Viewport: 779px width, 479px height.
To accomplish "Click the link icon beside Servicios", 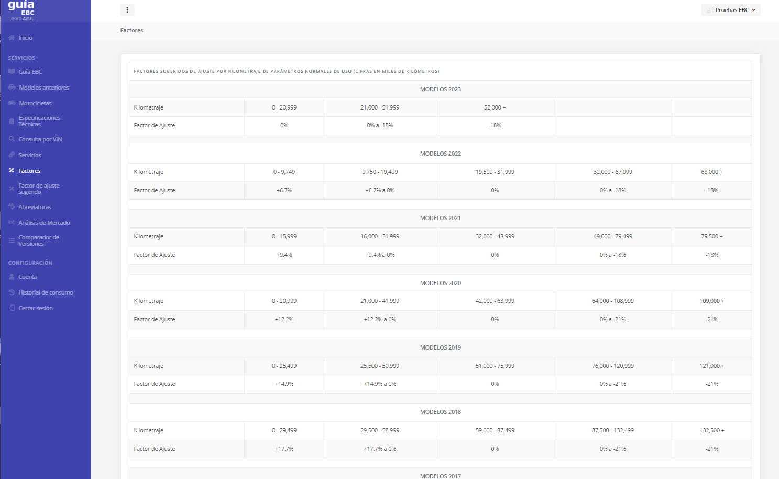I will click(x=12, y=155).
